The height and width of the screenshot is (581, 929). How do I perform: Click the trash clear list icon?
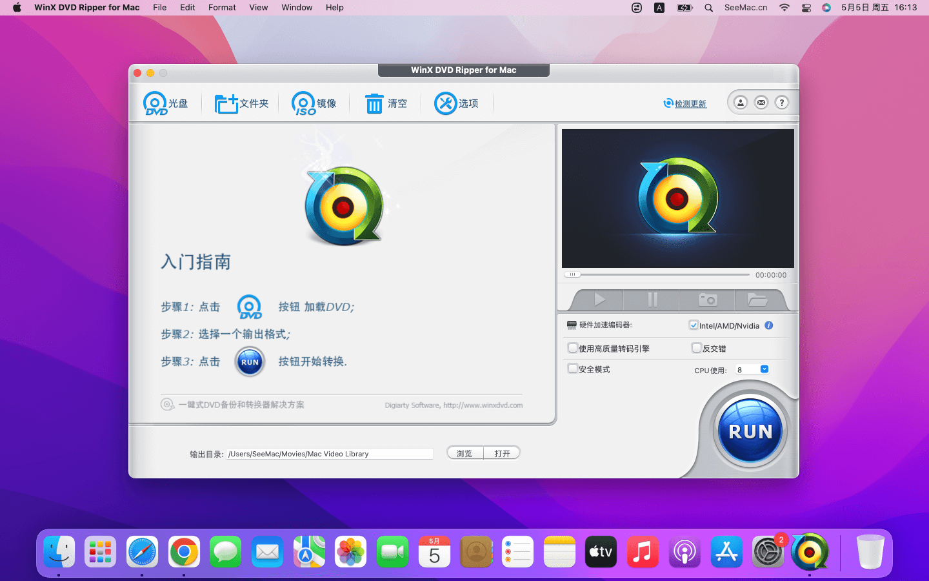click(x=374, y=103)
